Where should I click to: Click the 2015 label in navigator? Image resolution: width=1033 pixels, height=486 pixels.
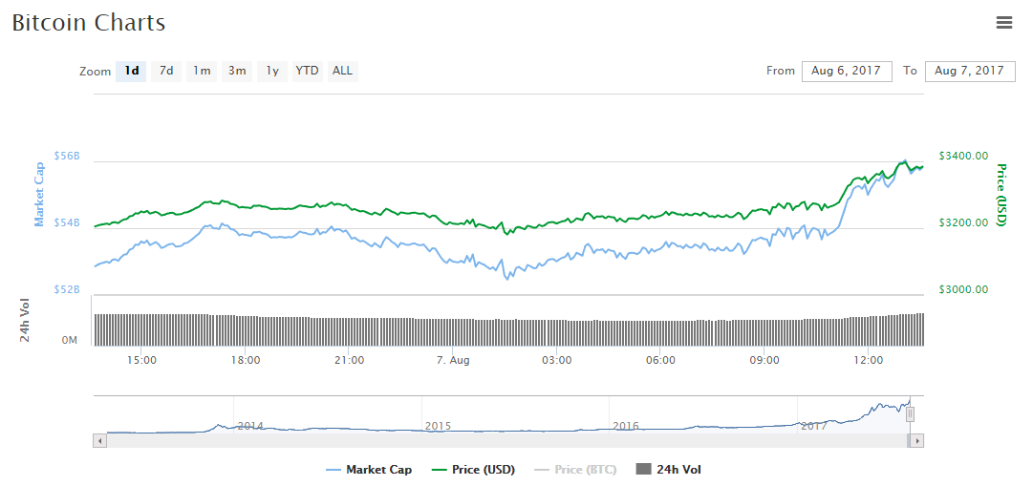click(438, 426)
